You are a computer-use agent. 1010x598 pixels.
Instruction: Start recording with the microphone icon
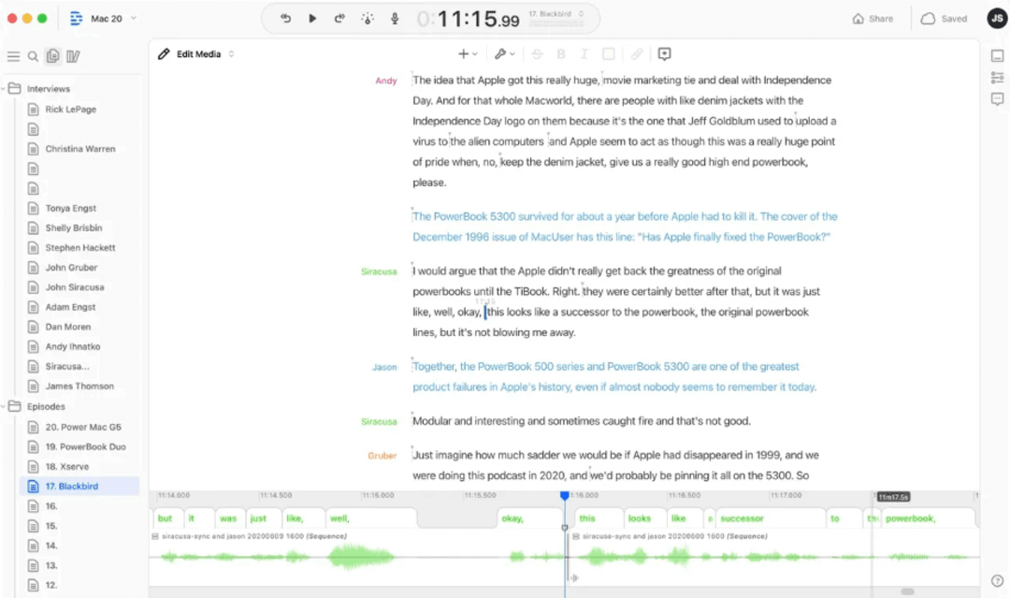click(395, 18)
